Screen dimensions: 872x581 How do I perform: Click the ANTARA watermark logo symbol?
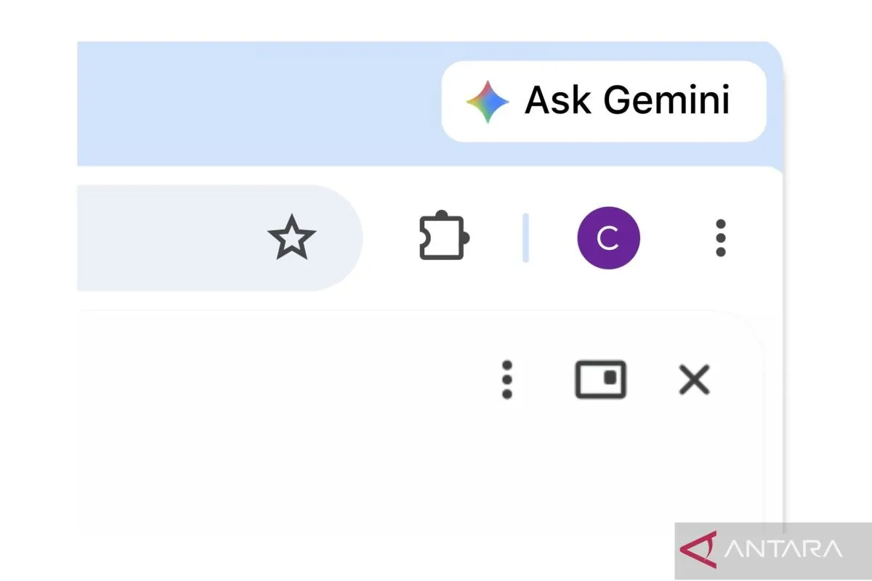click(x=700, y=550)
